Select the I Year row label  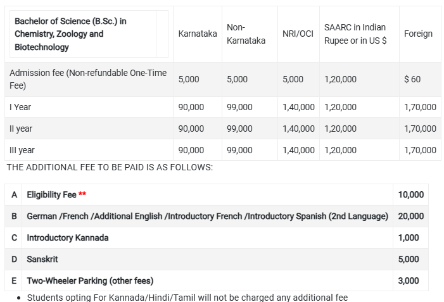pyautogui.click(x=20, y=107)
